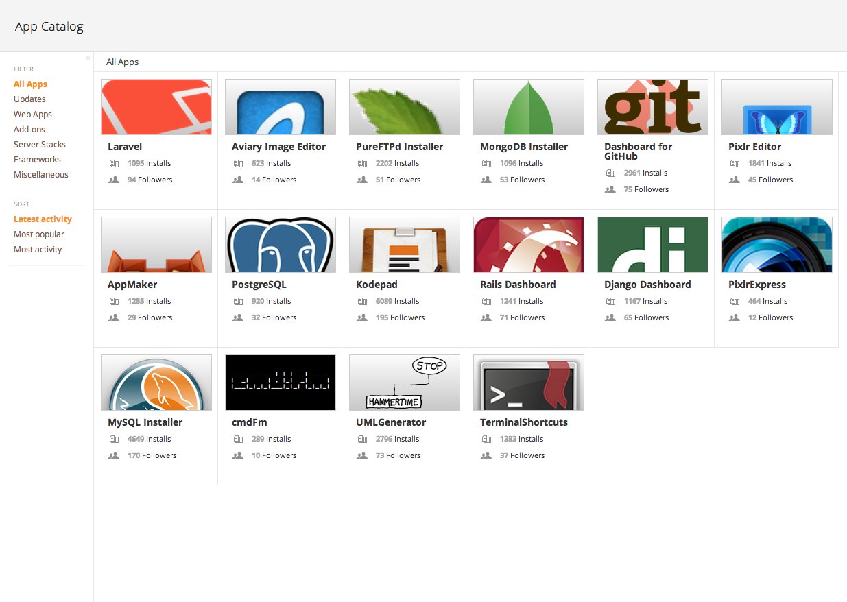
Task: Click the PixlrExpress title
Action: pos(757,285)
